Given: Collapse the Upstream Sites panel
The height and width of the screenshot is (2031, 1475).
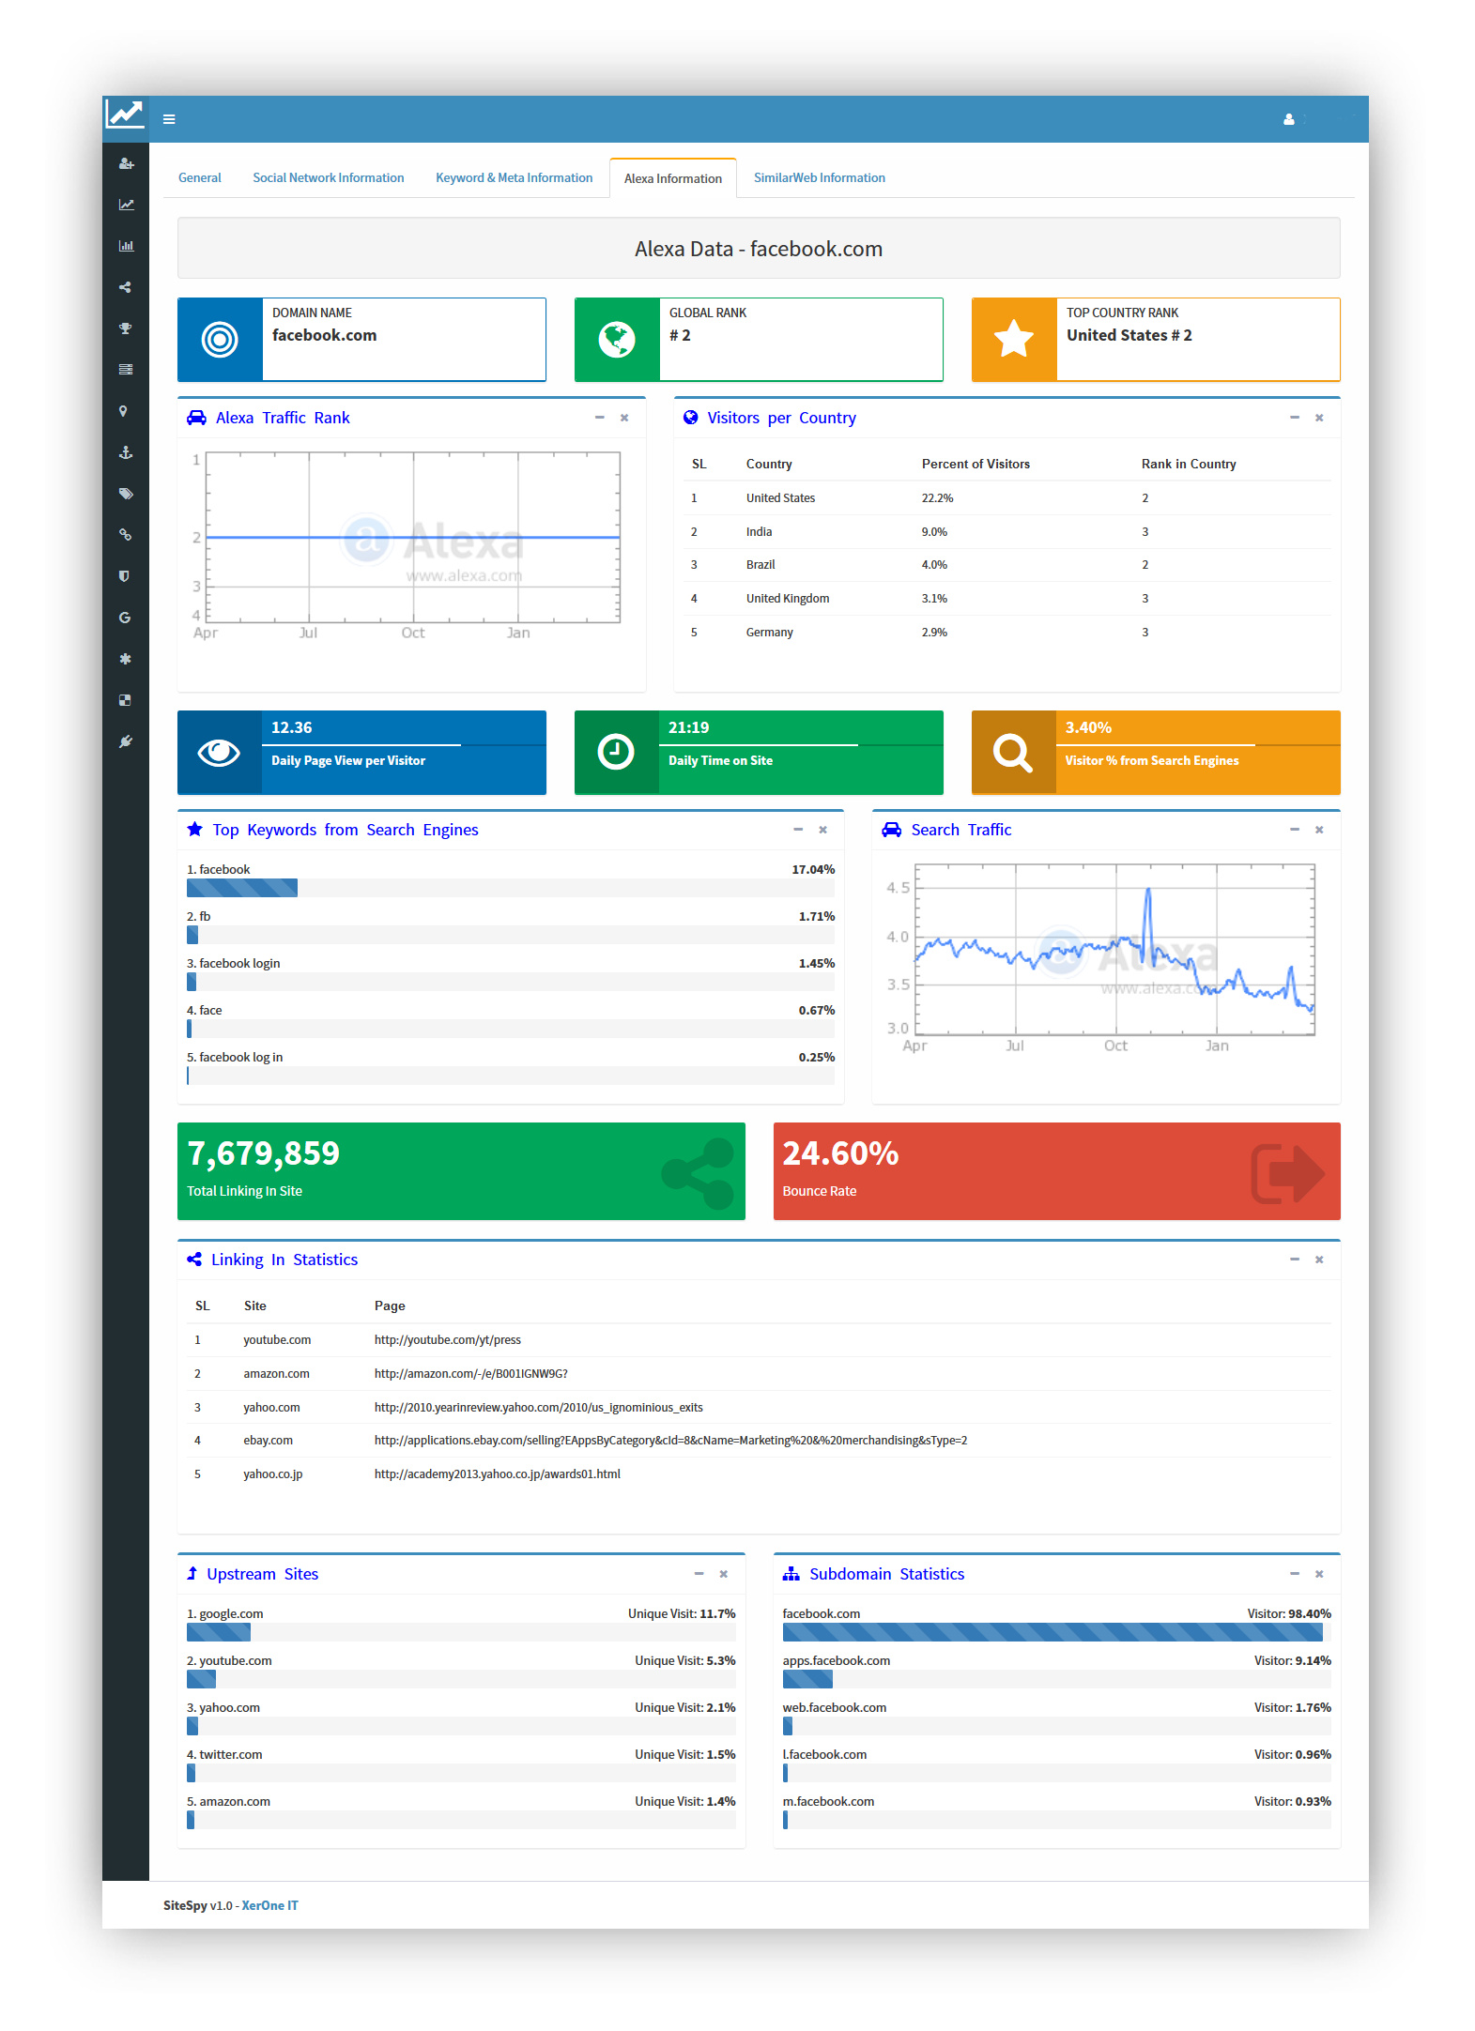Looking at the screenshot, I should pyautogui.click(x=699, y=1574).
